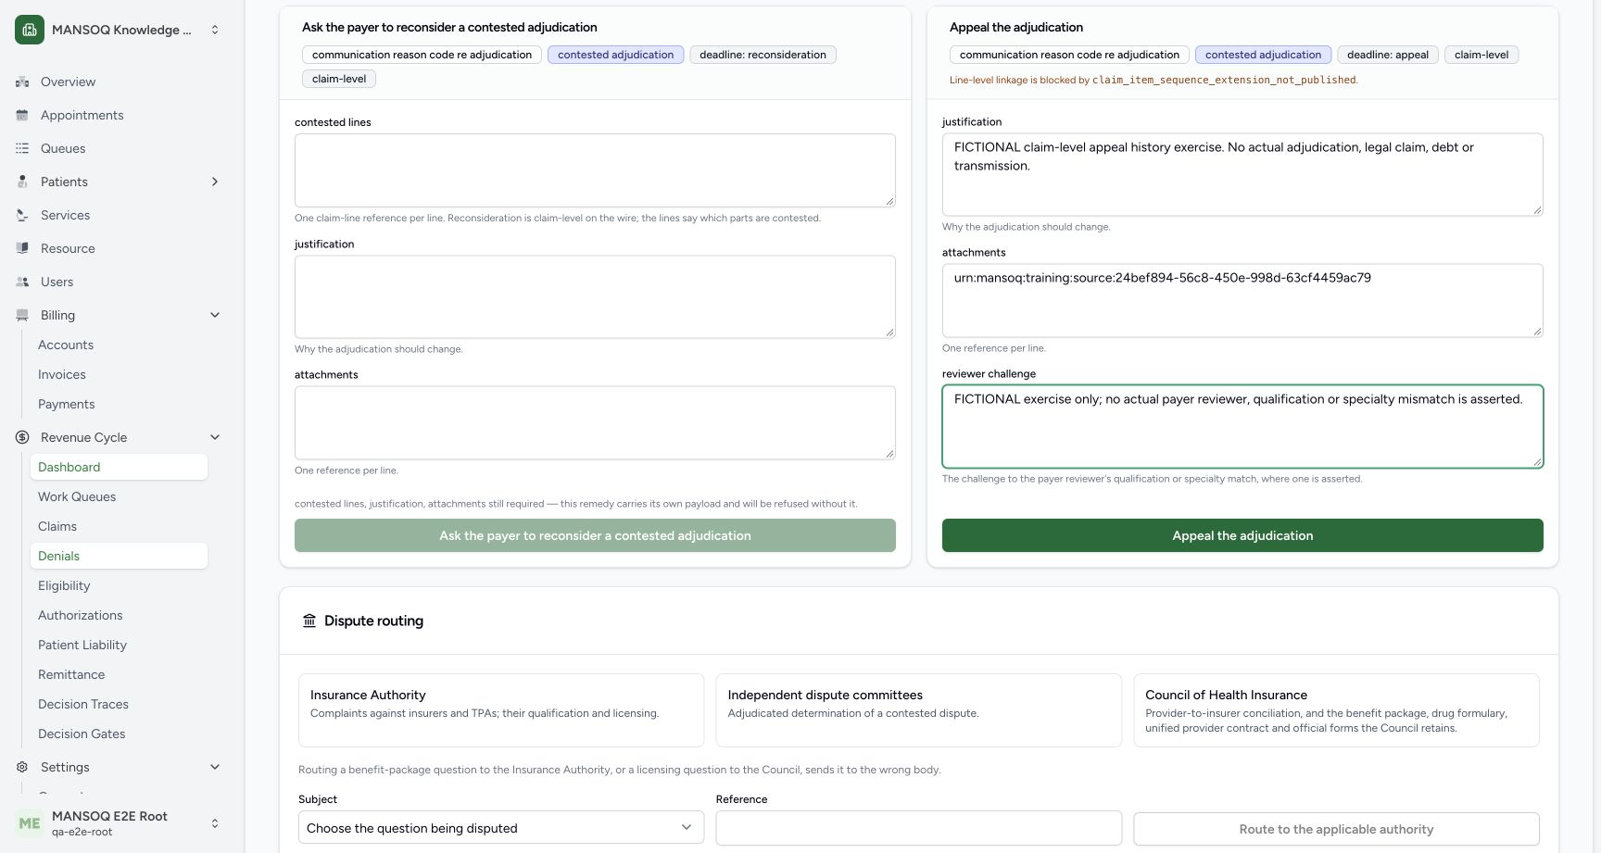Click the Queues list icon
The height and width of the screenshot is (853, 1601).
click(22, 148)
